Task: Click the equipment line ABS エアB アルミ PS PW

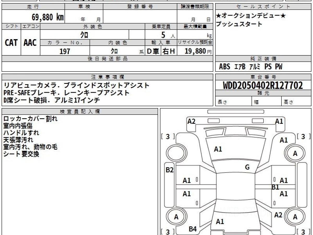Action: (251, 67)
